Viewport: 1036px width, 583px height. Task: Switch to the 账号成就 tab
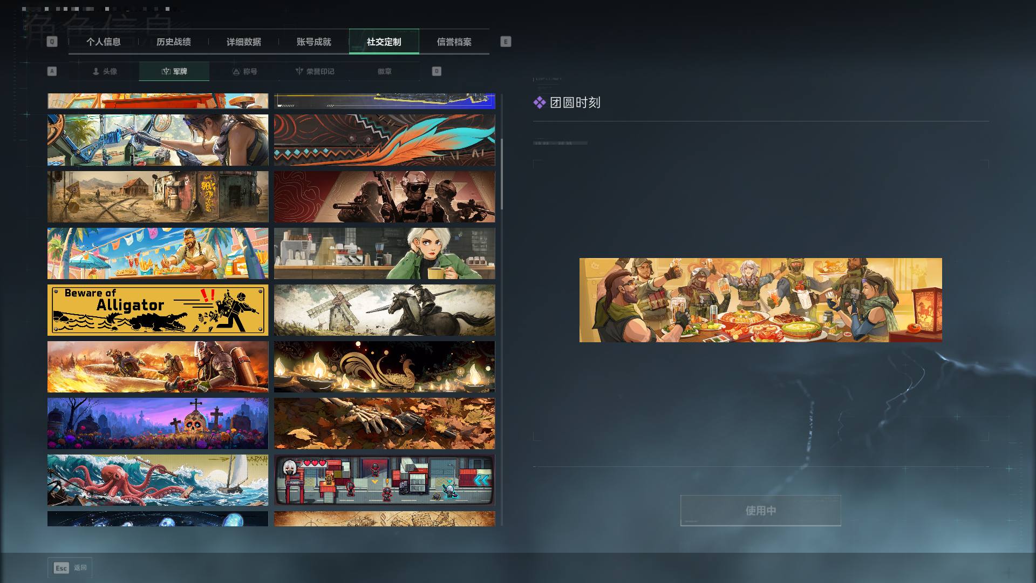click(314, 42)
